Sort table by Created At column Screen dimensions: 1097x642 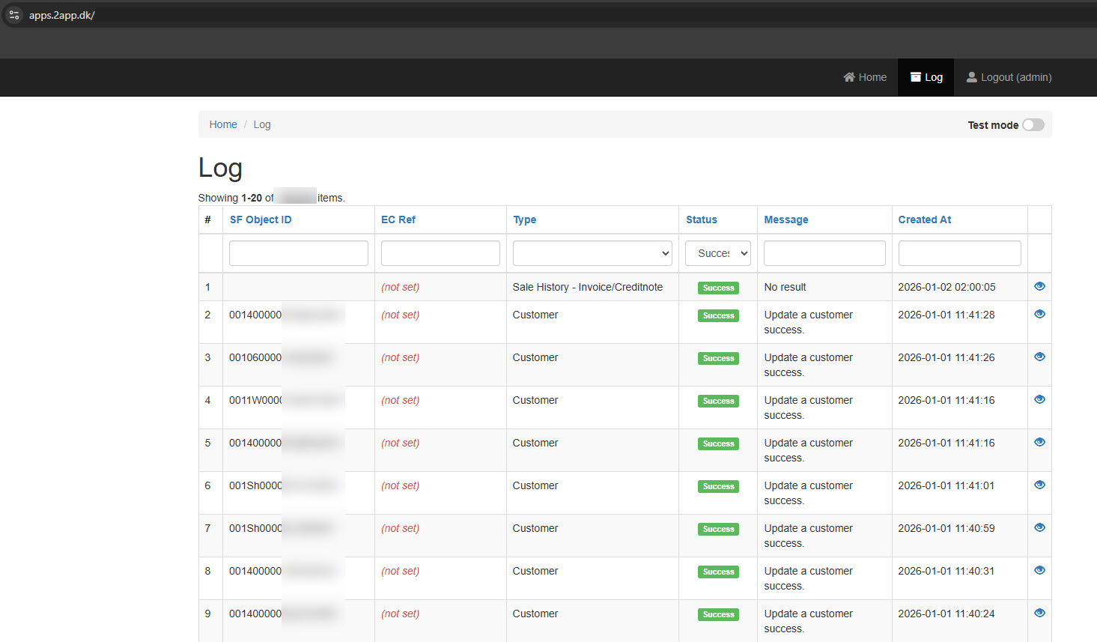pos(924,219)
